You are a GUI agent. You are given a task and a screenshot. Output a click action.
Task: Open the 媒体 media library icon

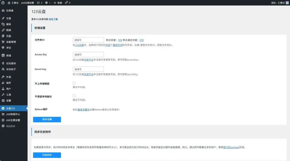pos(3,24)
